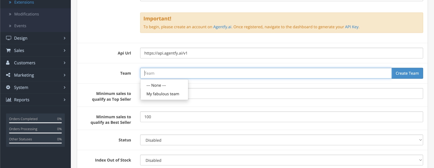434x168 pixels.
Task: Choose "--- None ---" team option
Action: [156, 85]
